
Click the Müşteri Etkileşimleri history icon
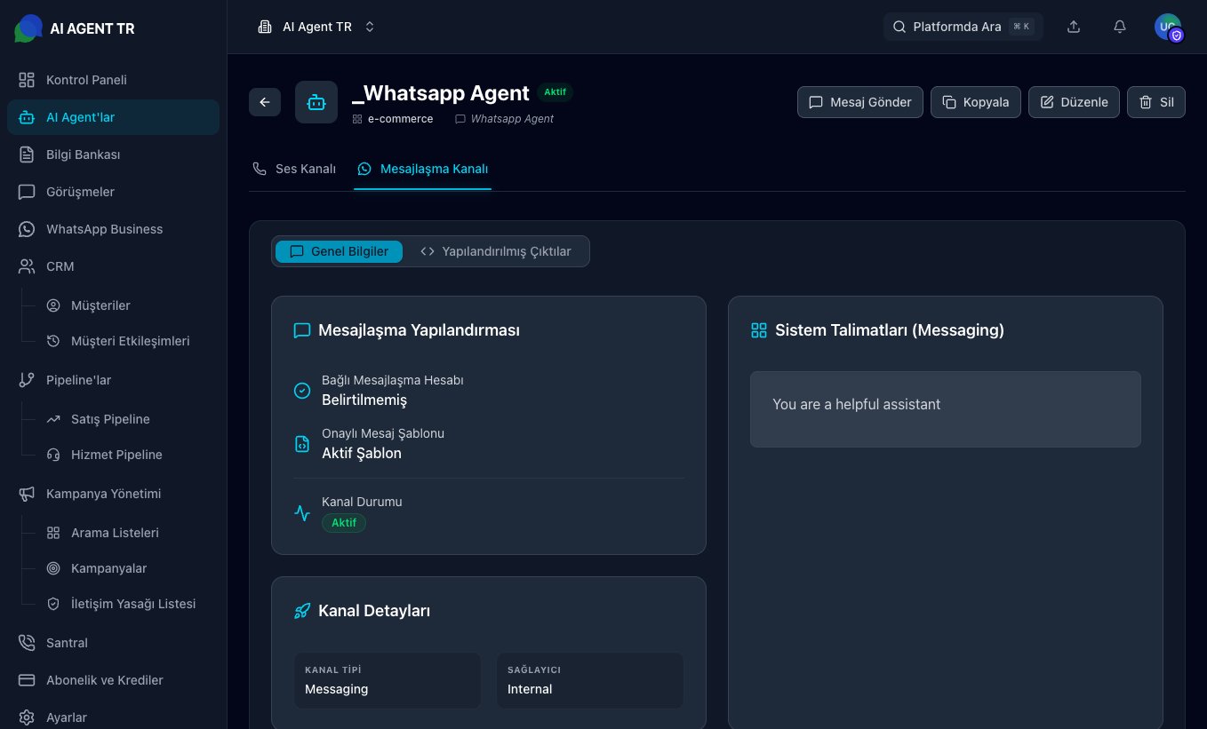tap(53, 341)
